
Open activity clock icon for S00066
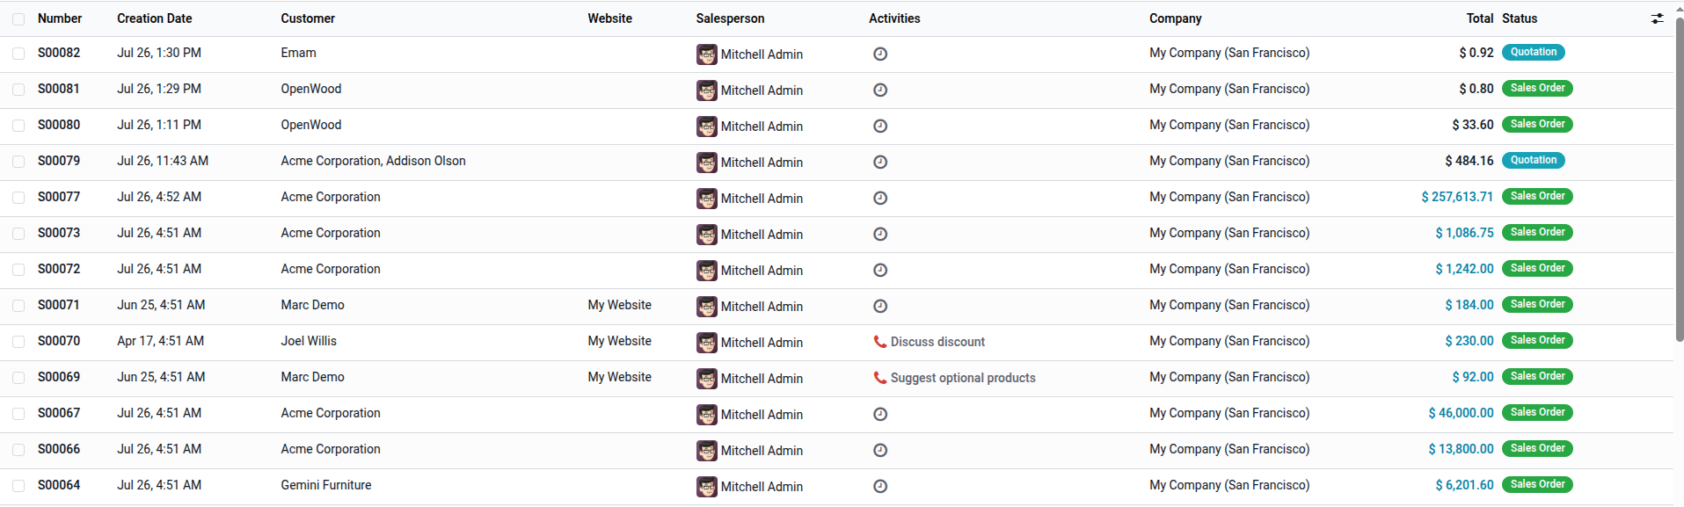click(879, 451)
